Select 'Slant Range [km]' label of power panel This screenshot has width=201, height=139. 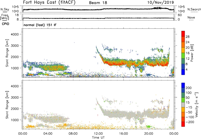pyautogui.click(x=7, y=53)
